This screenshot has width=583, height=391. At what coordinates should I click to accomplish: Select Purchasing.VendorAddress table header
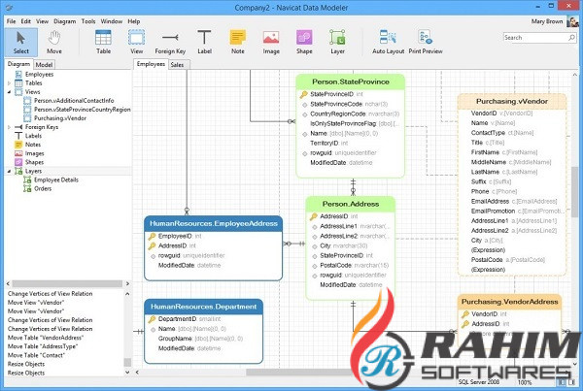coord(509,302)
